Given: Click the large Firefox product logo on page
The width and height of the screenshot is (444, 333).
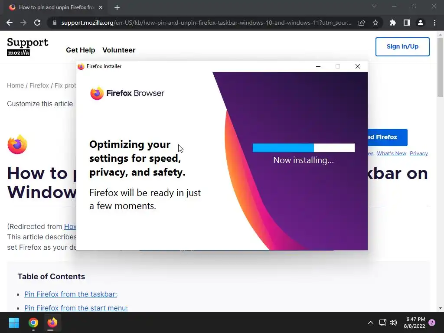Looking at the screenshot, I should pyautogui.click(x=17, y=144).
